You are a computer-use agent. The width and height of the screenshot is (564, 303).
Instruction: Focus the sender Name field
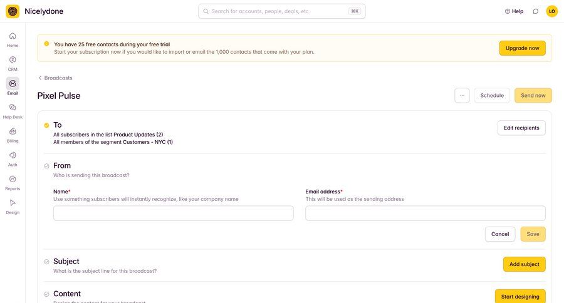coord(174,213)
